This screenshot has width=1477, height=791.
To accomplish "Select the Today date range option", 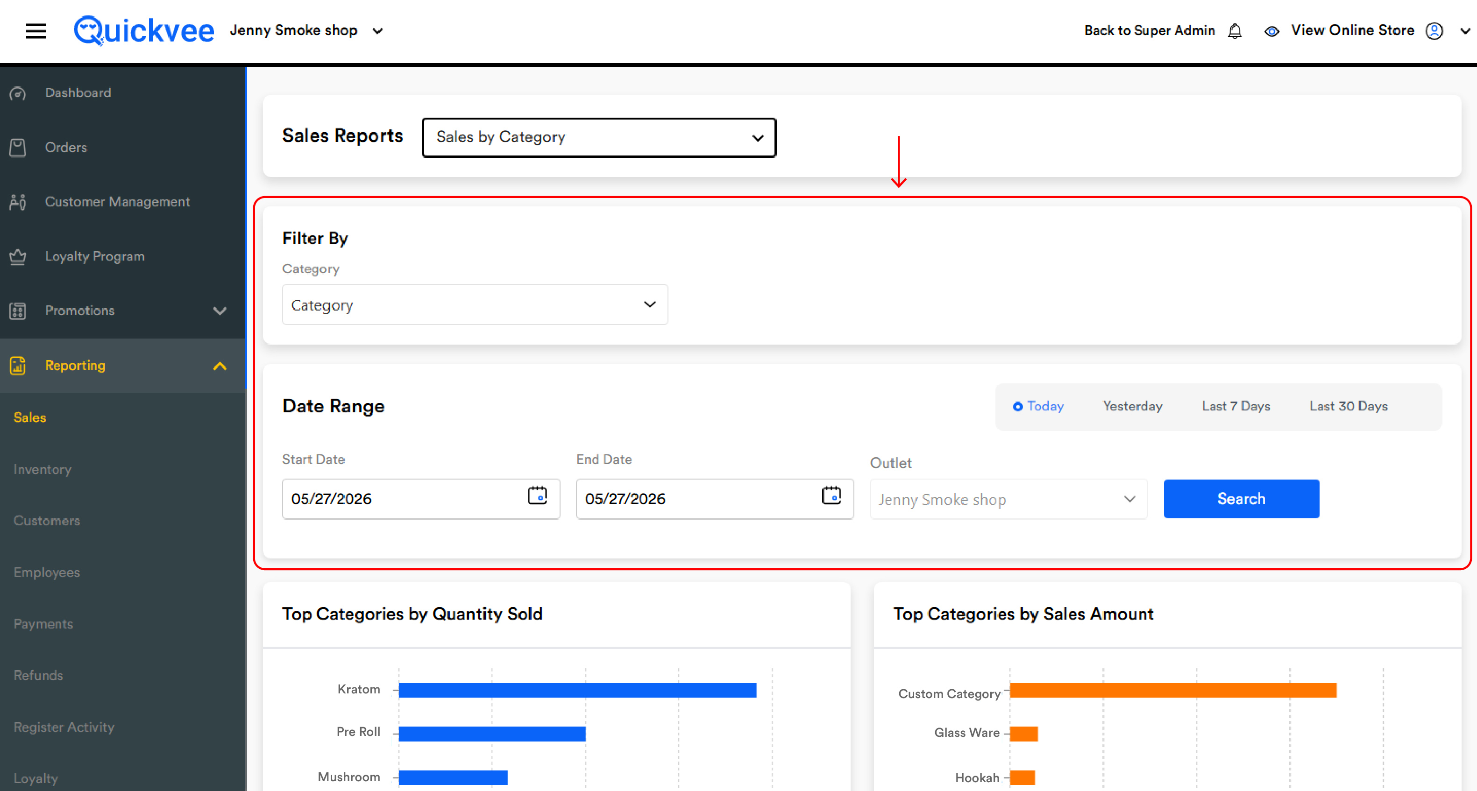I will 1038,406.
